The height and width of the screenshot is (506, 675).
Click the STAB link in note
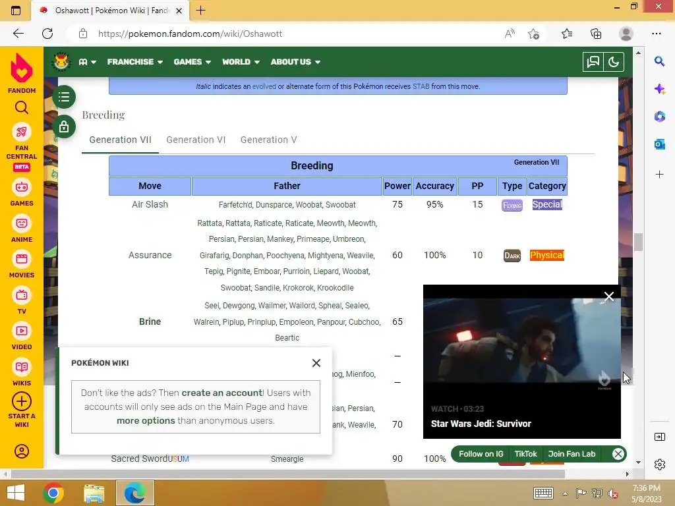(421, 86)
